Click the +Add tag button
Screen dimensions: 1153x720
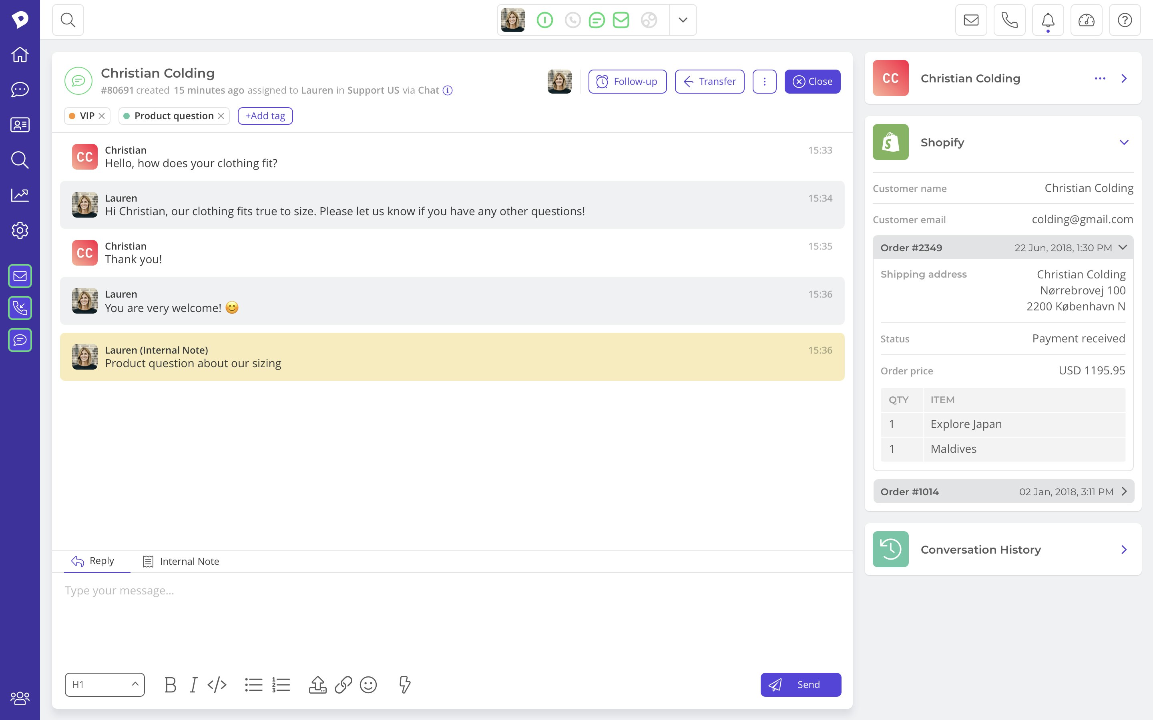coord(265,116)
